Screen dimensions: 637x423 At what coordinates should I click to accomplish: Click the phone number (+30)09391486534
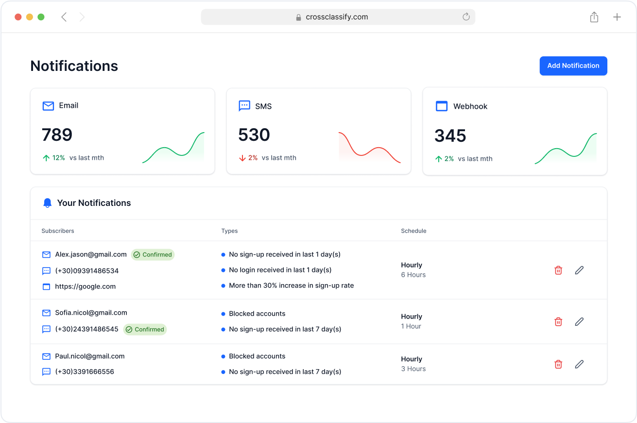click(87, 271)
